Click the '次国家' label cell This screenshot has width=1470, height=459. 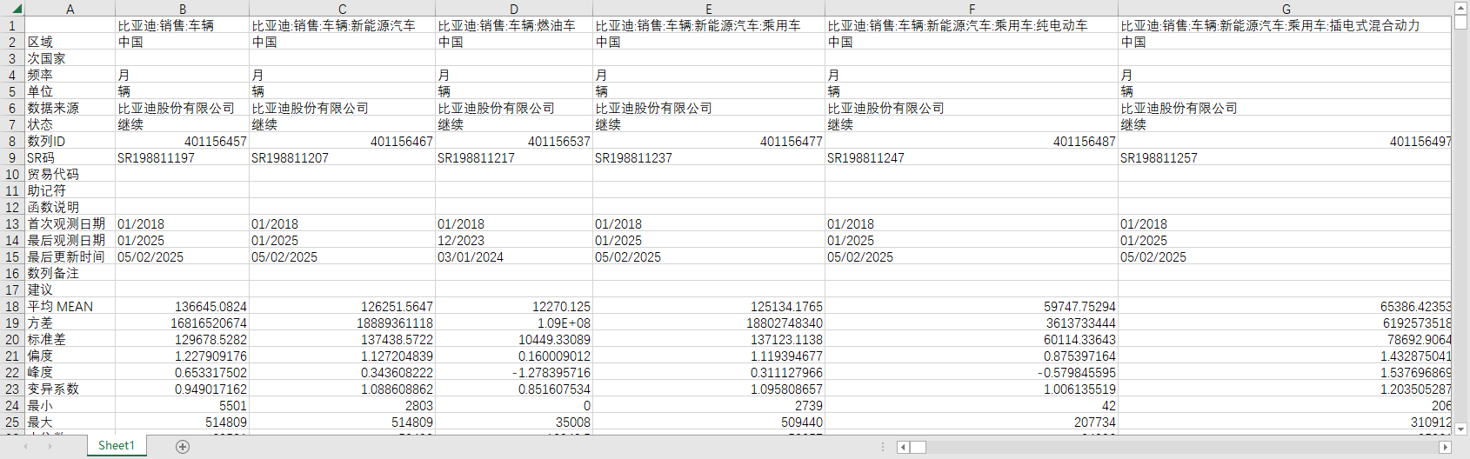pyautogui.click(x=70, y=58)
